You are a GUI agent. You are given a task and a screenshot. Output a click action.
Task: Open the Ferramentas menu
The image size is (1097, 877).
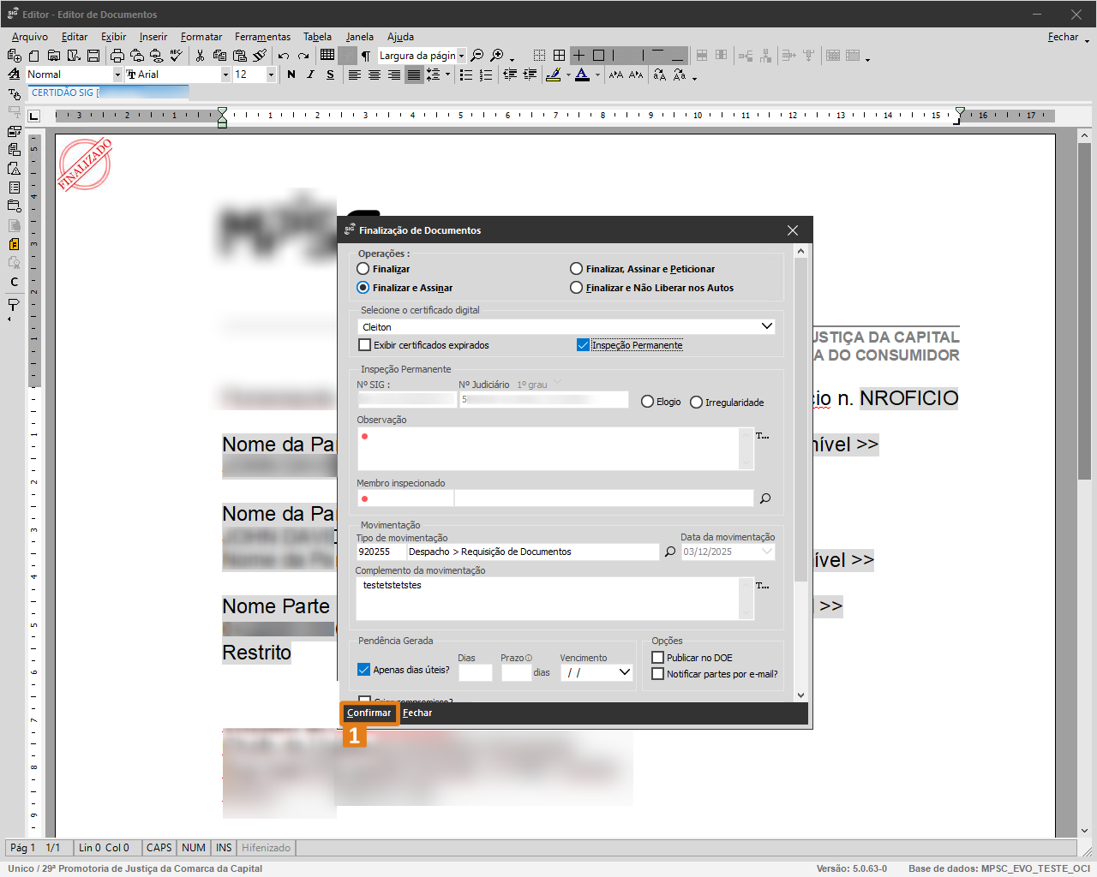tap(262, 37)
